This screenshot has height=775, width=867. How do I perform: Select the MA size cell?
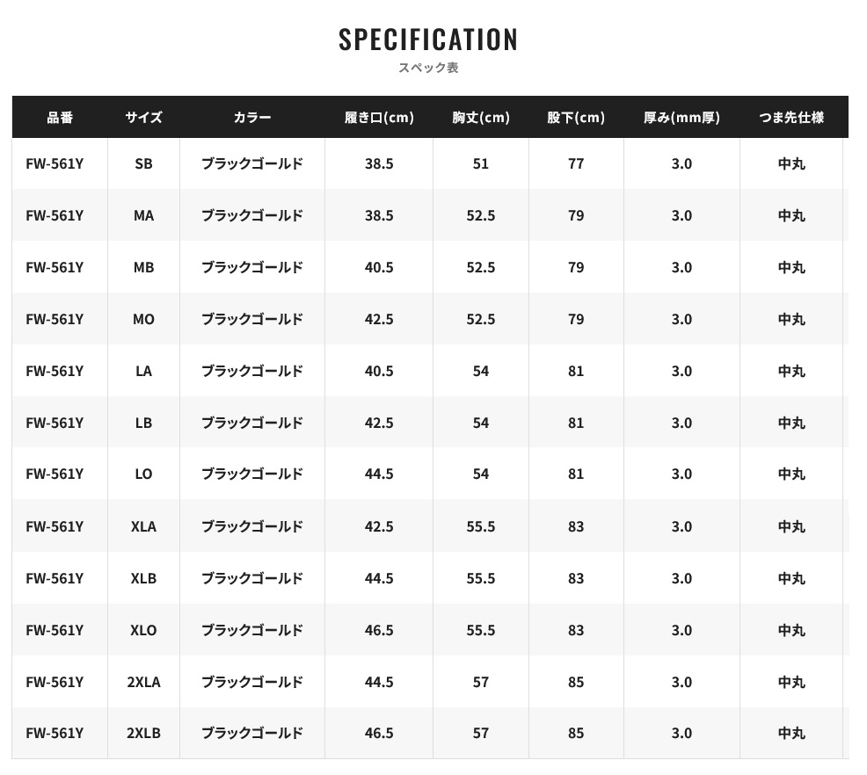pyautogui.click(x=143, y=215)
